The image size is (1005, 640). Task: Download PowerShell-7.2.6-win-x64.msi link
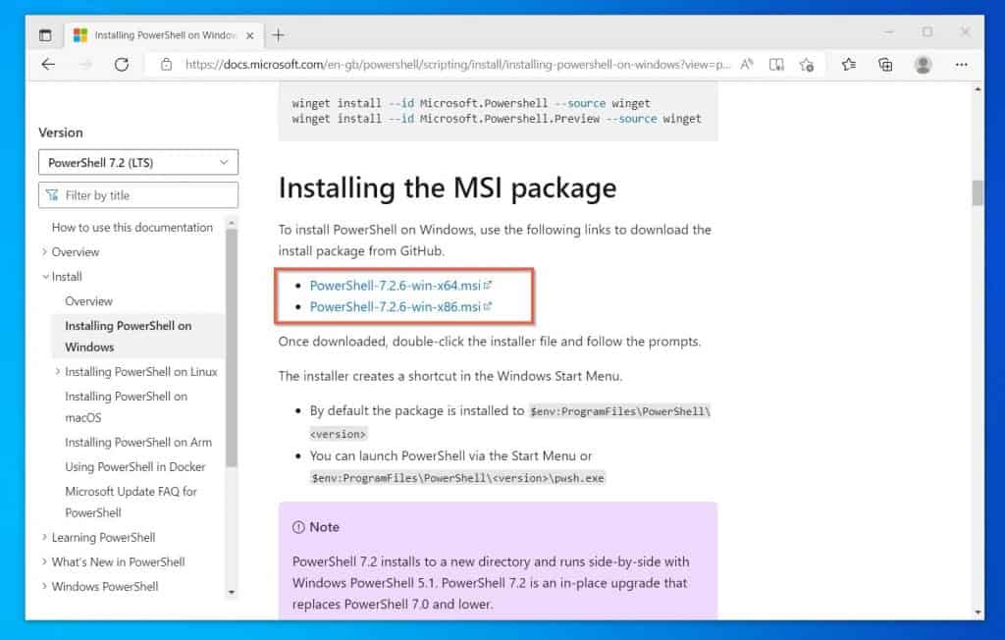(x=395, y=286)
